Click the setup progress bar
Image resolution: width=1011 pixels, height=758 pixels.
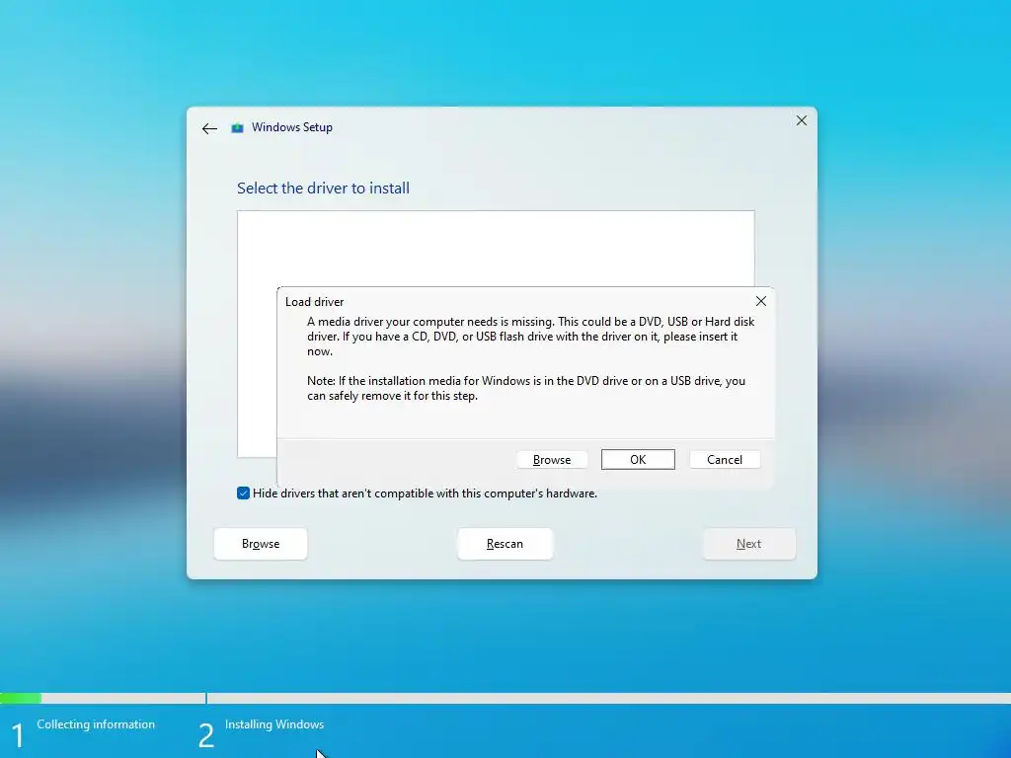click(505, 698)
